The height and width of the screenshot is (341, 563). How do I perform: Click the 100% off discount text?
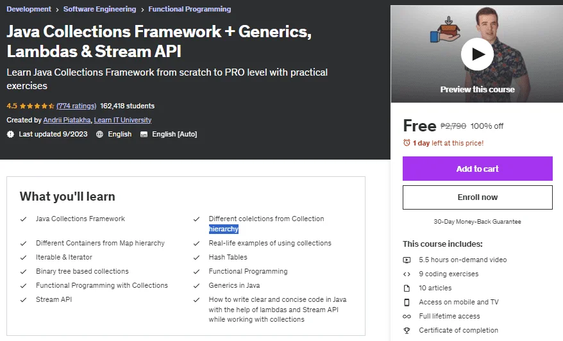[487, 126]
